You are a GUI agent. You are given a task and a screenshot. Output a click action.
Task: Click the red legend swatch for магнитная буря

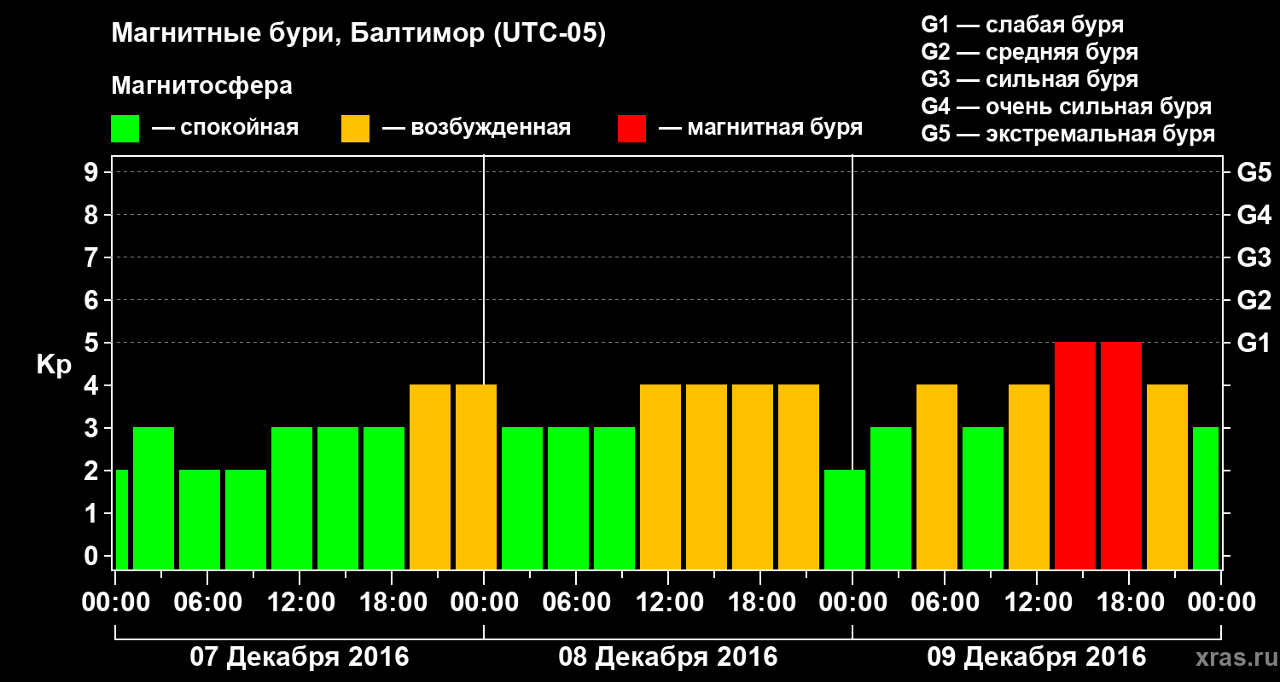pyautogui.click(x=631, y=129)
